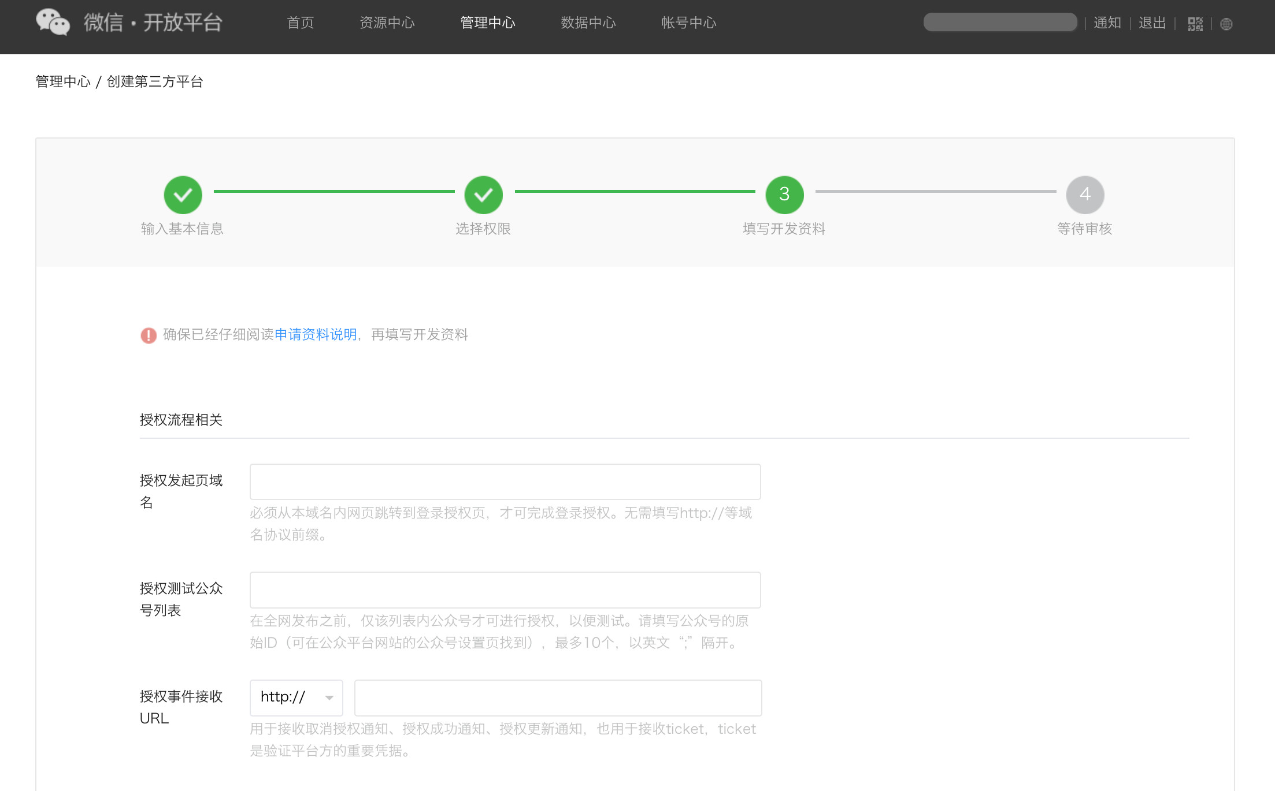Image resolution: width=1275 pixels, height=791 pixels.
Task: Open 帐号中心 navigation item
Action: click(688, 23)
